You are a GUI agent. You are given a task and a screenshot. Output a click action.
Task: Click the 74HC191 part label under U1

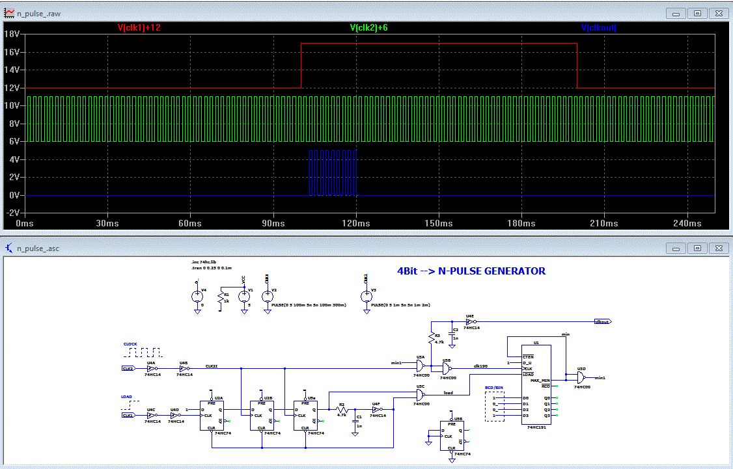[536, 427]
